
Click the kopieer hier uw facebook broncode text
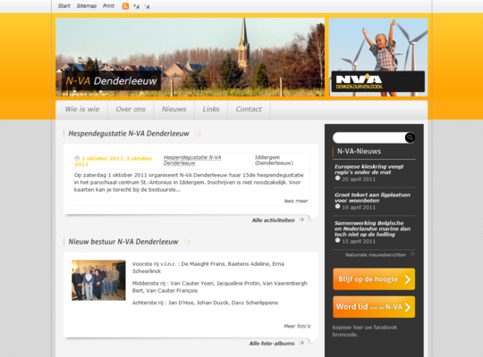[365, 331]
